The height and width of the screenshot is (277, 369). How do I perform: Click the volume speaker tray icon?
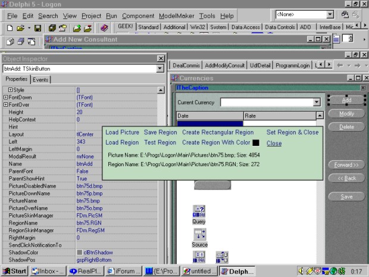click(x=301, y=271)
